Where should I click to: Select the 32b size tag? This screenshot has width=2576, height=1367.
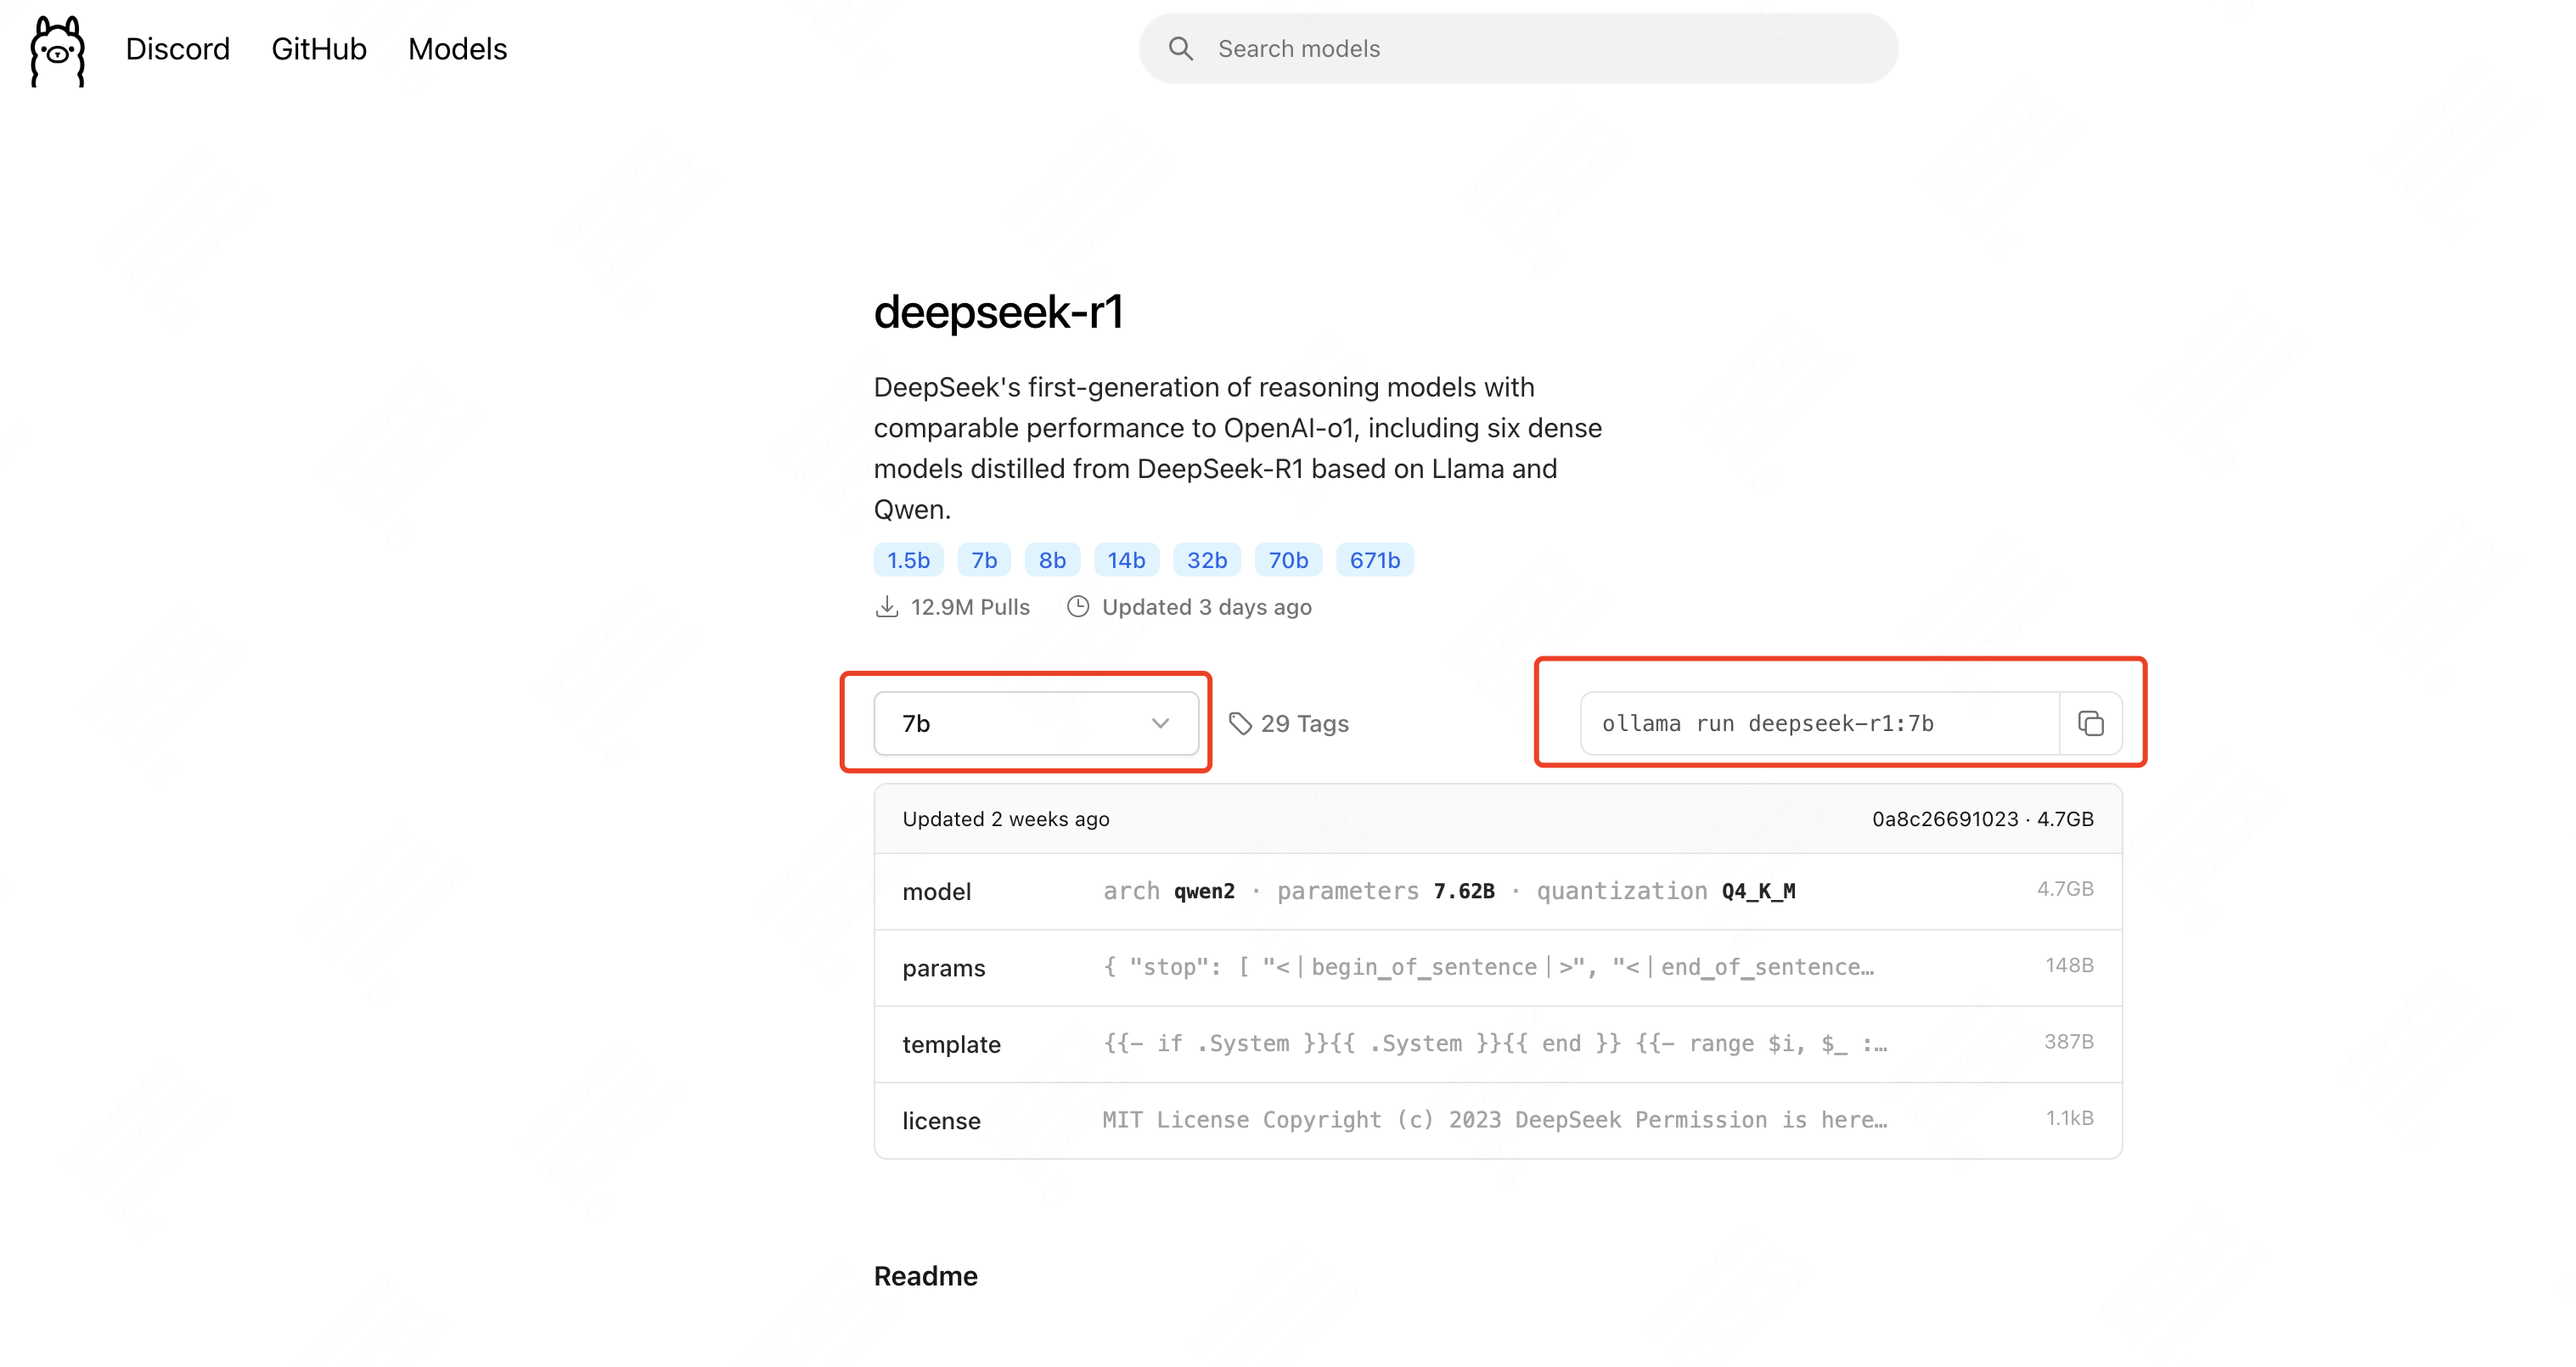1207,560
